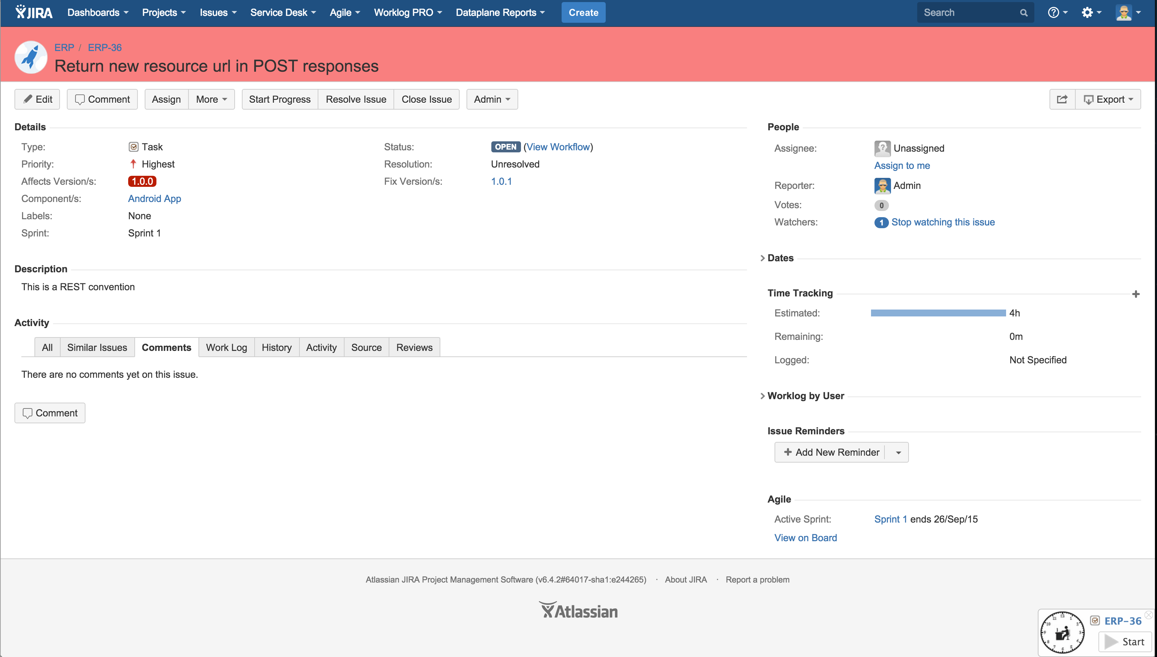
Task: Start the ERP-36 time tracker
Action: pyautogui.click(x=1125, y=641)
